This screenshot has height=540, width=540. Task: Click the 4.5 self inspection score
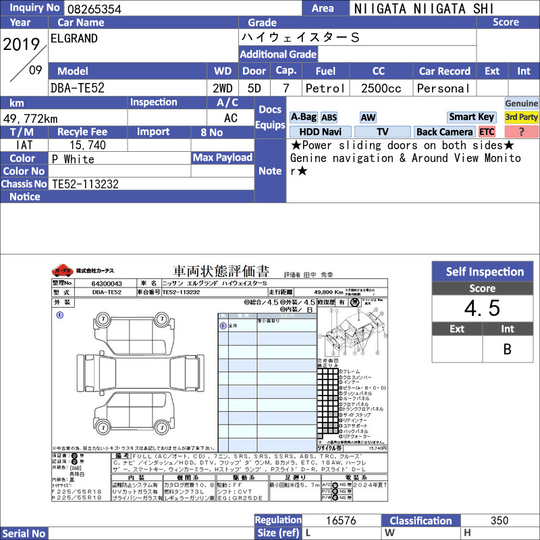[483, 308]
